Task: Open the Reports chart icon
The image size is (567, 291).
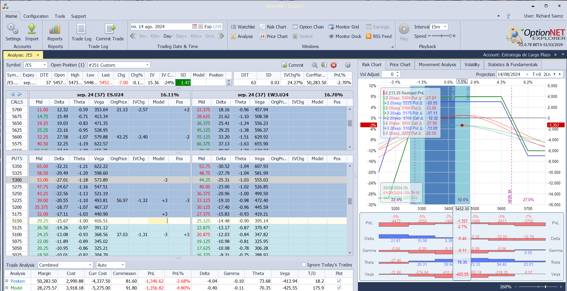Action: [x=55, y=29]
